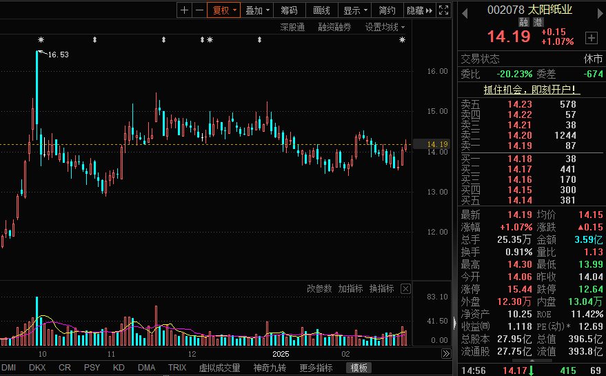
Task: Add 太阳纸业 to watchlist with plus icon
Action: tap(591, 38)
